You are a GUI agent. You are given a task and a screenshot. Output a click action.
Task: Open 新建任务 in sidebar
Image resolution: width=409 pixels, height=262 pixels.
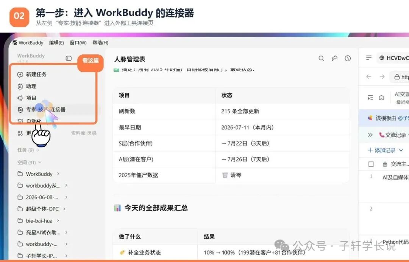[36, 74]
